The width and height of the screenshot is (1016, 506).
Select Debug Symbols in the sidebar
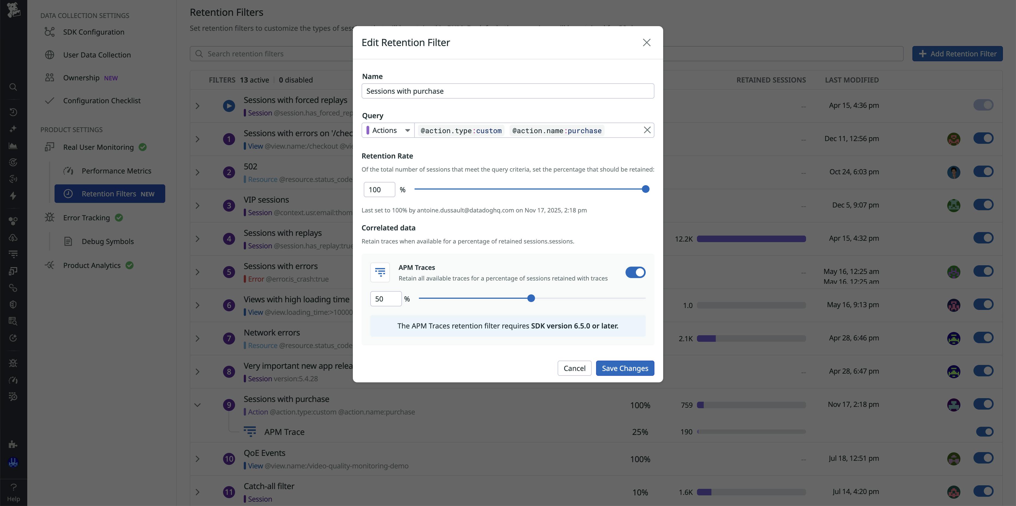[x=107, y=241]
